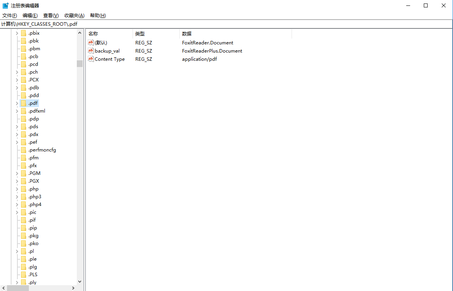
Task: Click the Registry Editor icon in the title bar
Action: [5, 5]
